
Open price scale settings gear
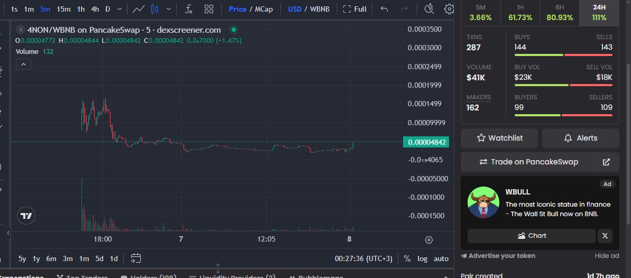click(x=429, y=240)
